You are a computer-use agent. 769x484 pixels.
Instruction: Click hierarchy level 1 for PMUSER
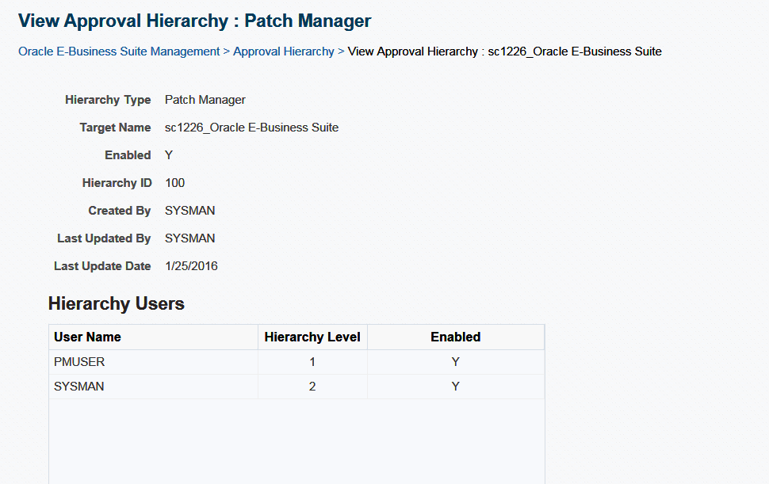coord(312,362)
